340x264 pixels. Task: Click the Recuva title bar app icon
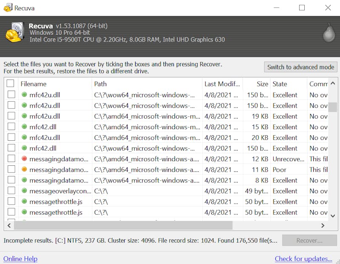[8, 8]
